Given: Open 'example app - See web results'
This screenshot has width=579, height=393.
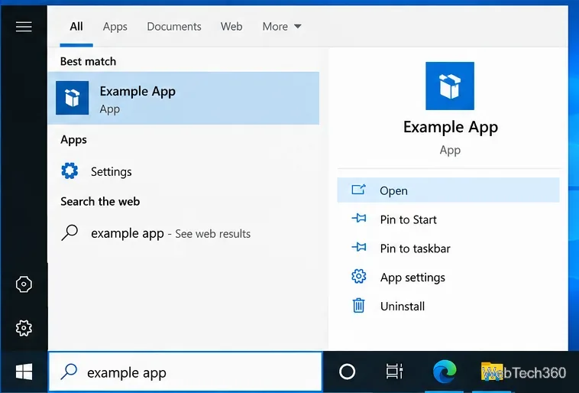Looking at the screenshot, I should point(183,233).
